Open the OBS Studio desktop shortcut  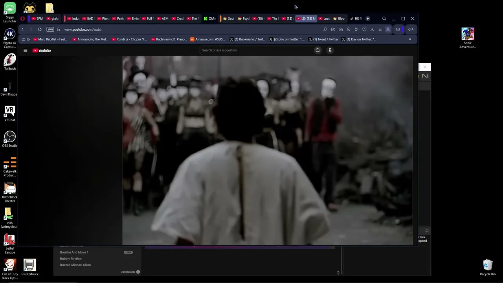[x=10, y=139]
